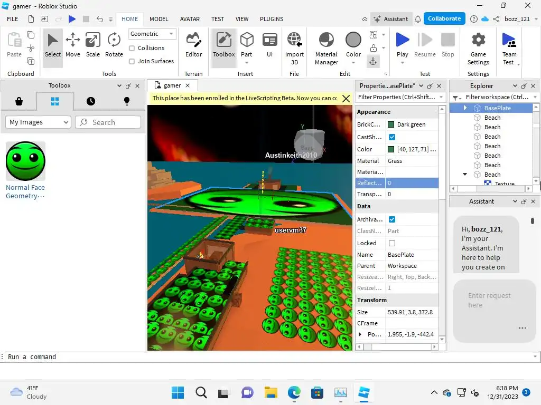Enable the Join Surfaces checkbox
Image resolution: width=541 pixels, height=405 pixels.
pos(132,61)
